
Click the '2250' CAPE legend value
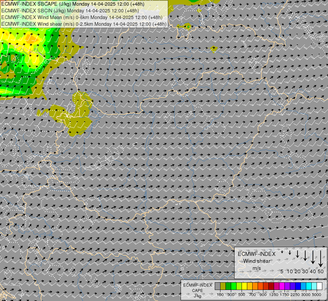click(x=295, y=295)
